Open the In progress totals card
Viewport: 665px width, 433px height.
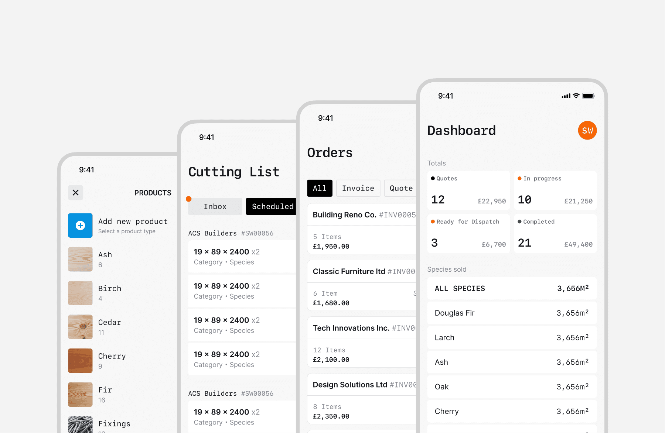(555, 190)
